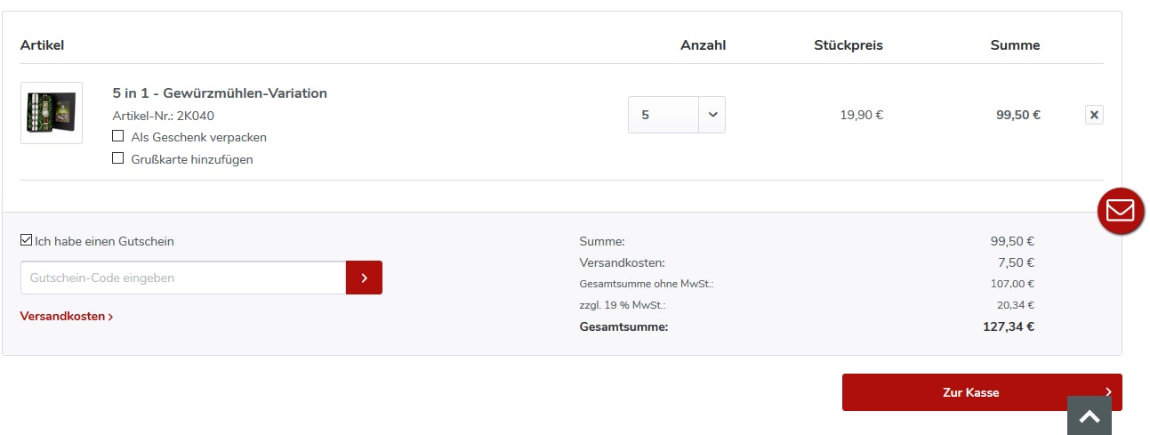Select the Anzahl field showing 5
The height and width of the screenshot is (435, 1150).
pos(663,115)
